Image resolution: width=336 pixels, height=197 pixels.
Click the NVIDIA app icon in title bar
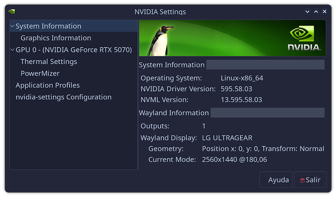click(x=12, y=11)
